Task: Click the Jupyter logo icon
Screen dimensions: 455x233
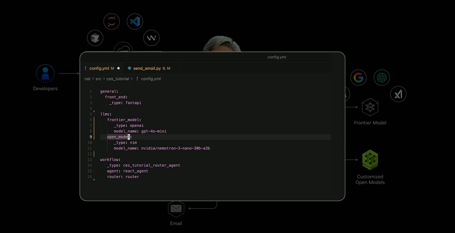Action: (x=111, y=21)
